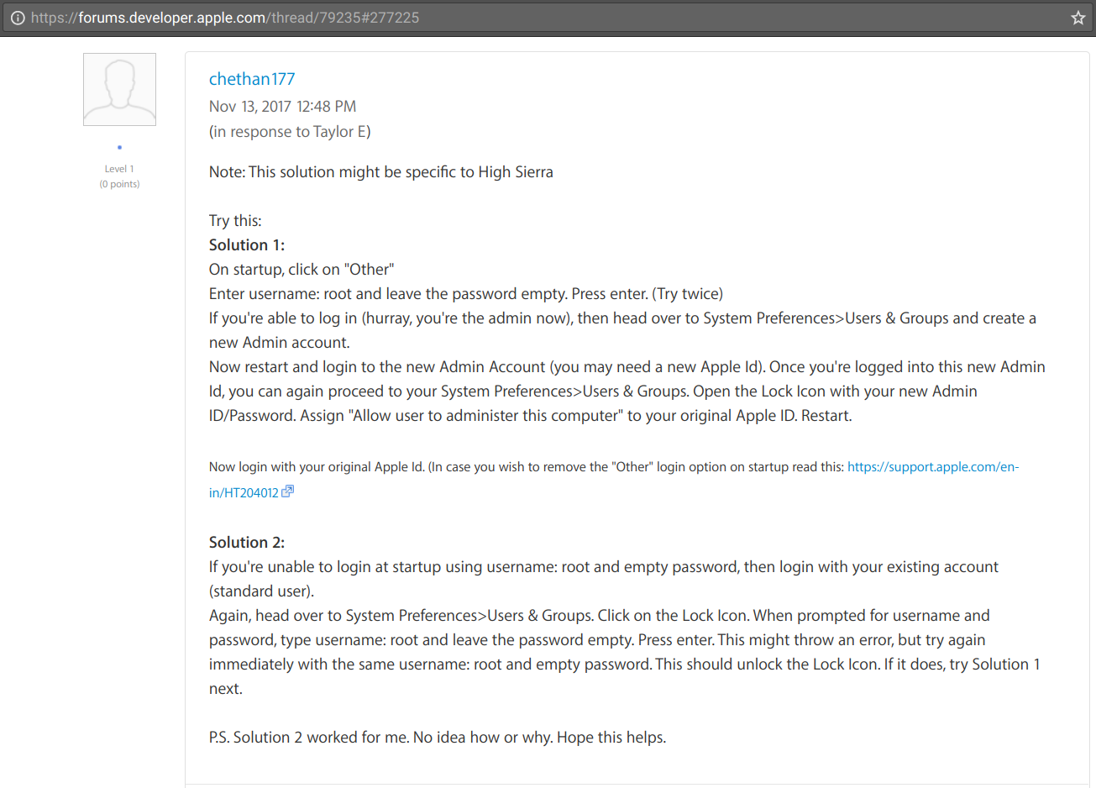Click "in response to Taylor E" text
Screen dimensions: 1096x788
click(290, 132)
